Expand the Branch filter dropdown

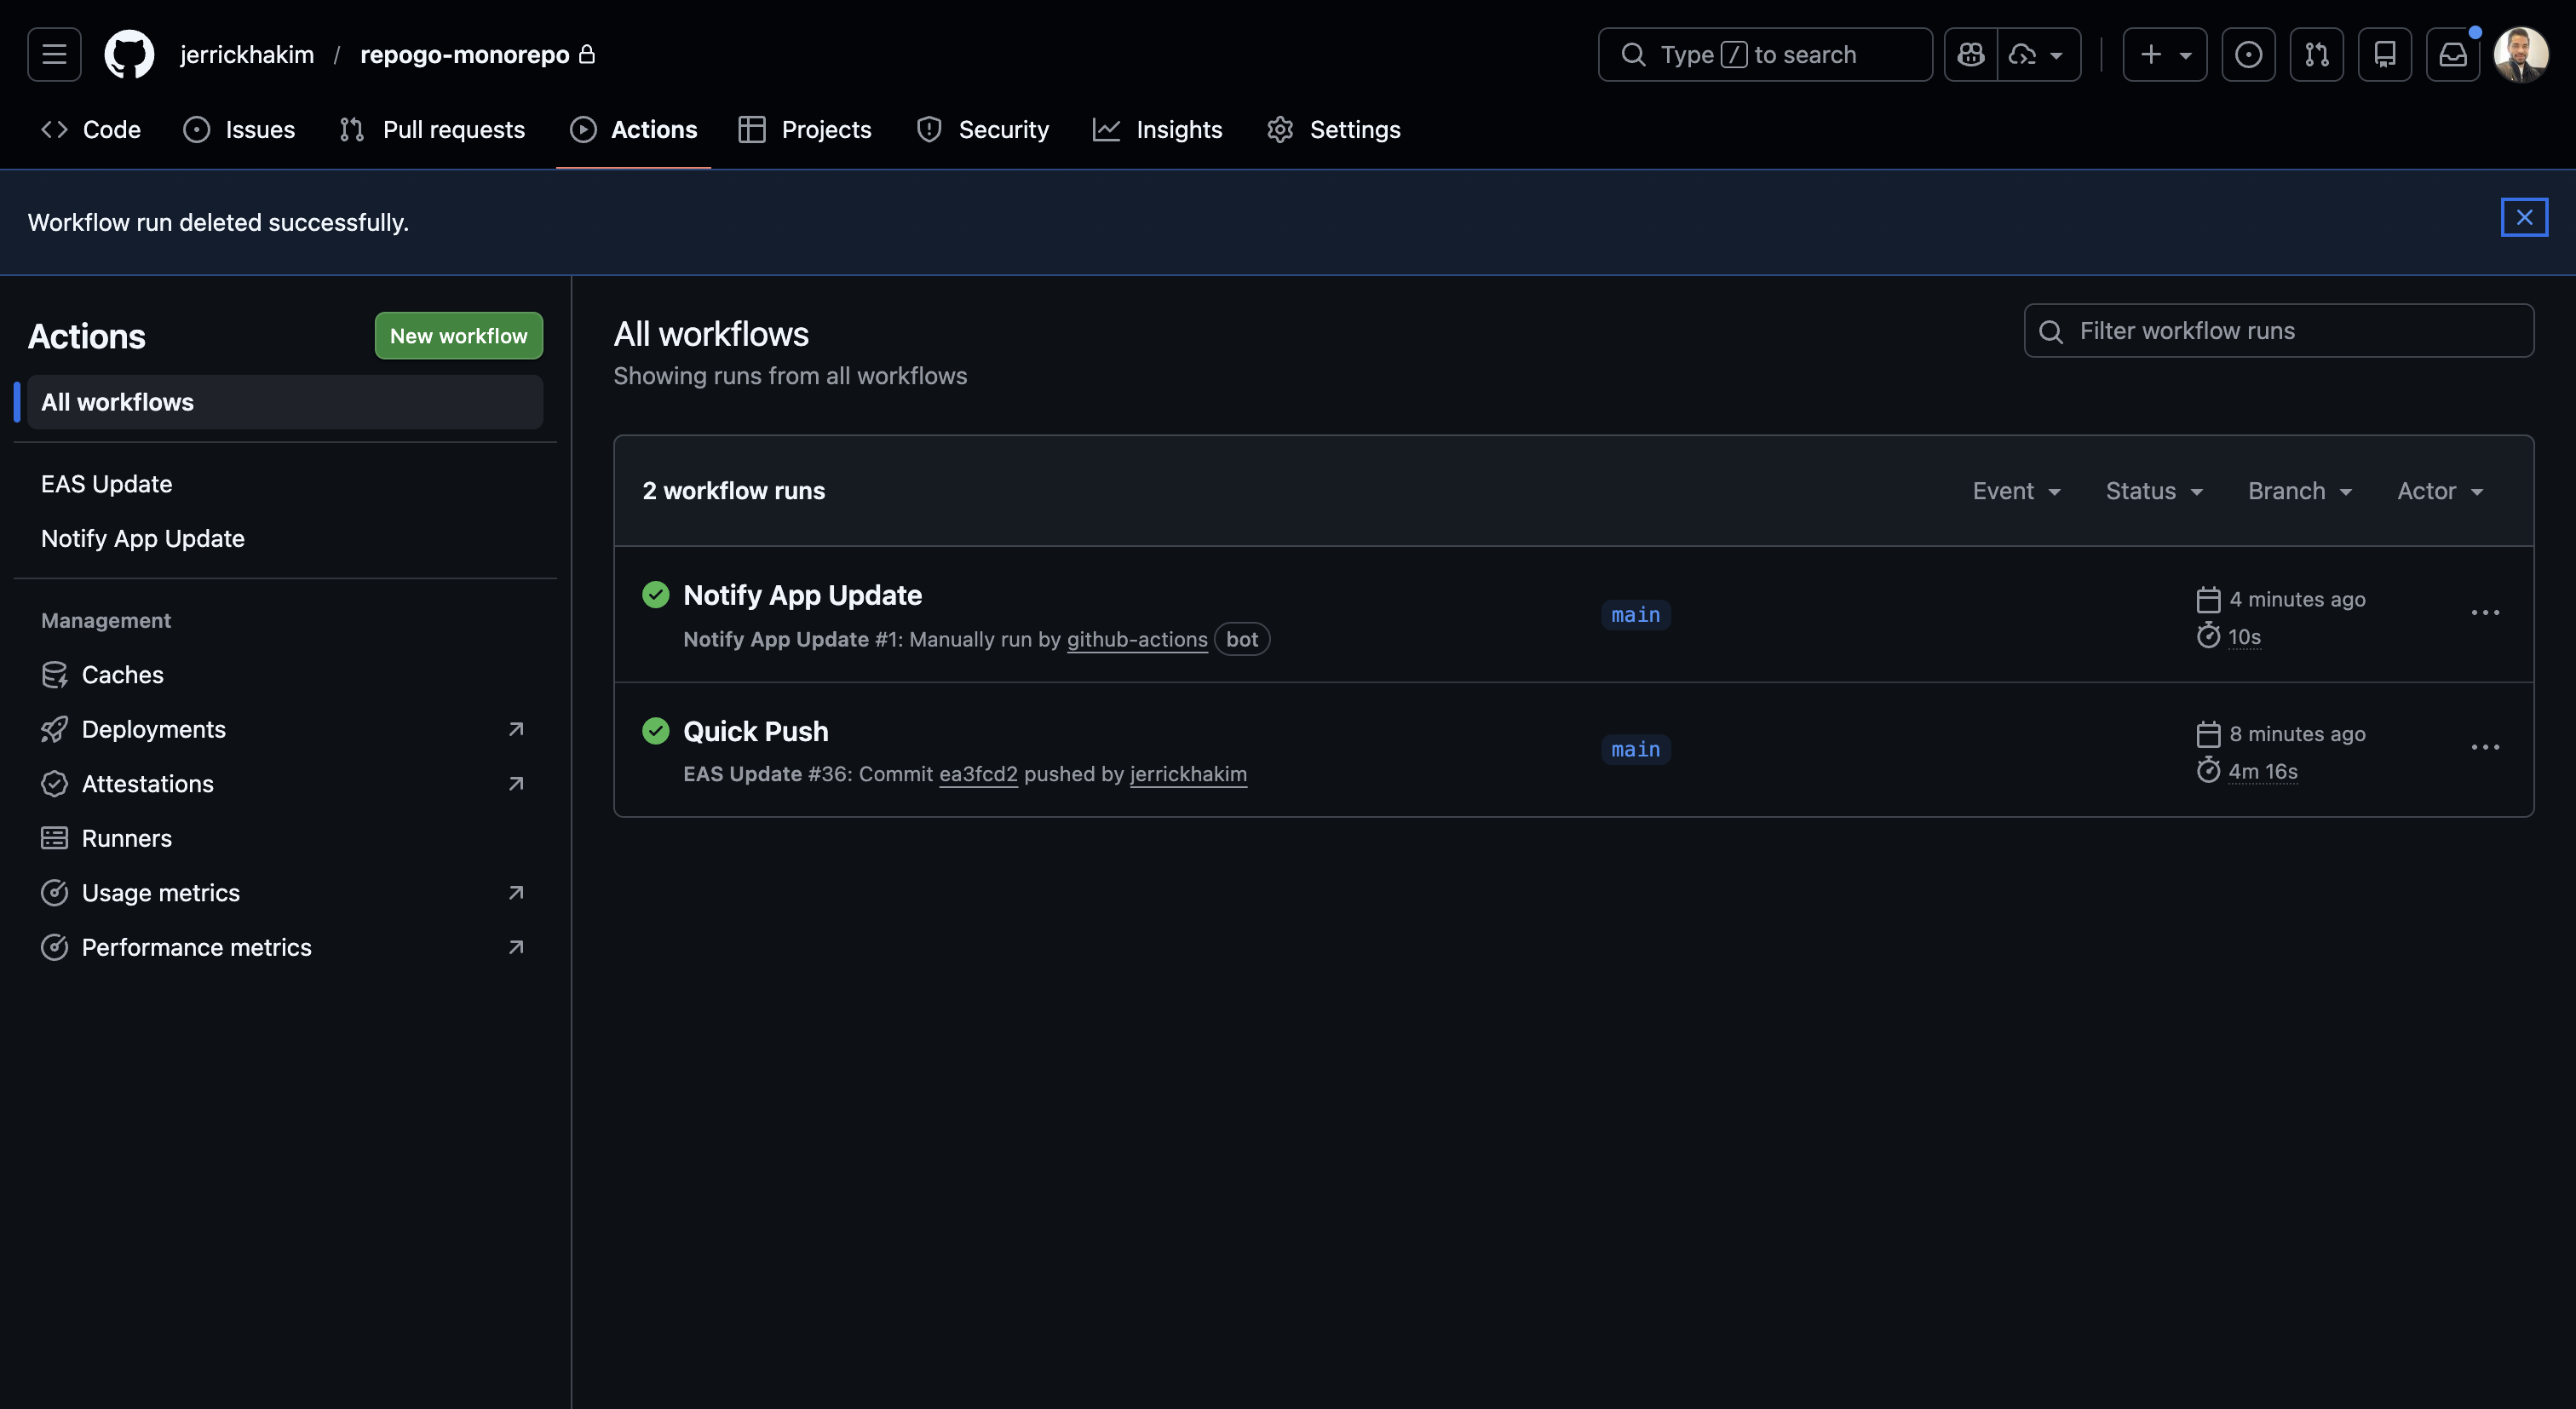point(2299,491)
